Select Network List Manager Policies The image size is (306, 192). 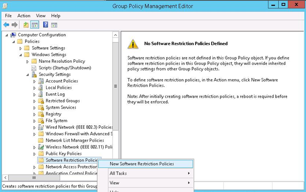tap(75, 140)
